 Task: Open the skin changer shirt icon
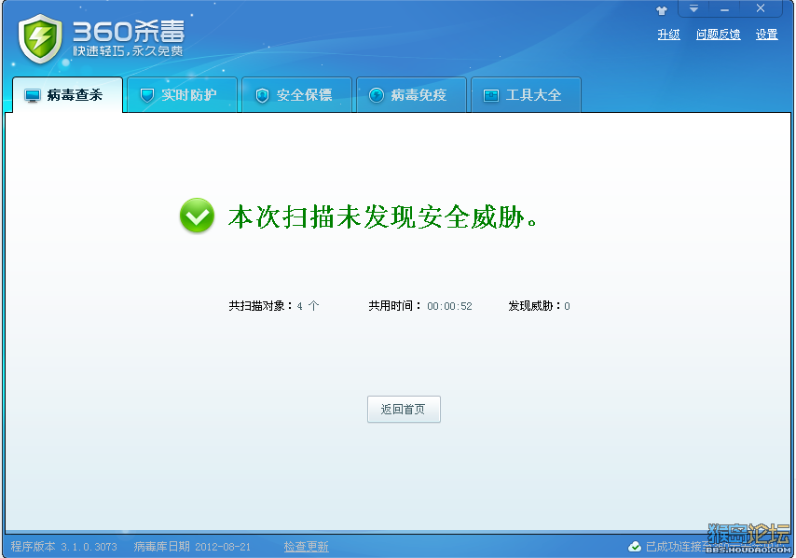pos(661,10)
